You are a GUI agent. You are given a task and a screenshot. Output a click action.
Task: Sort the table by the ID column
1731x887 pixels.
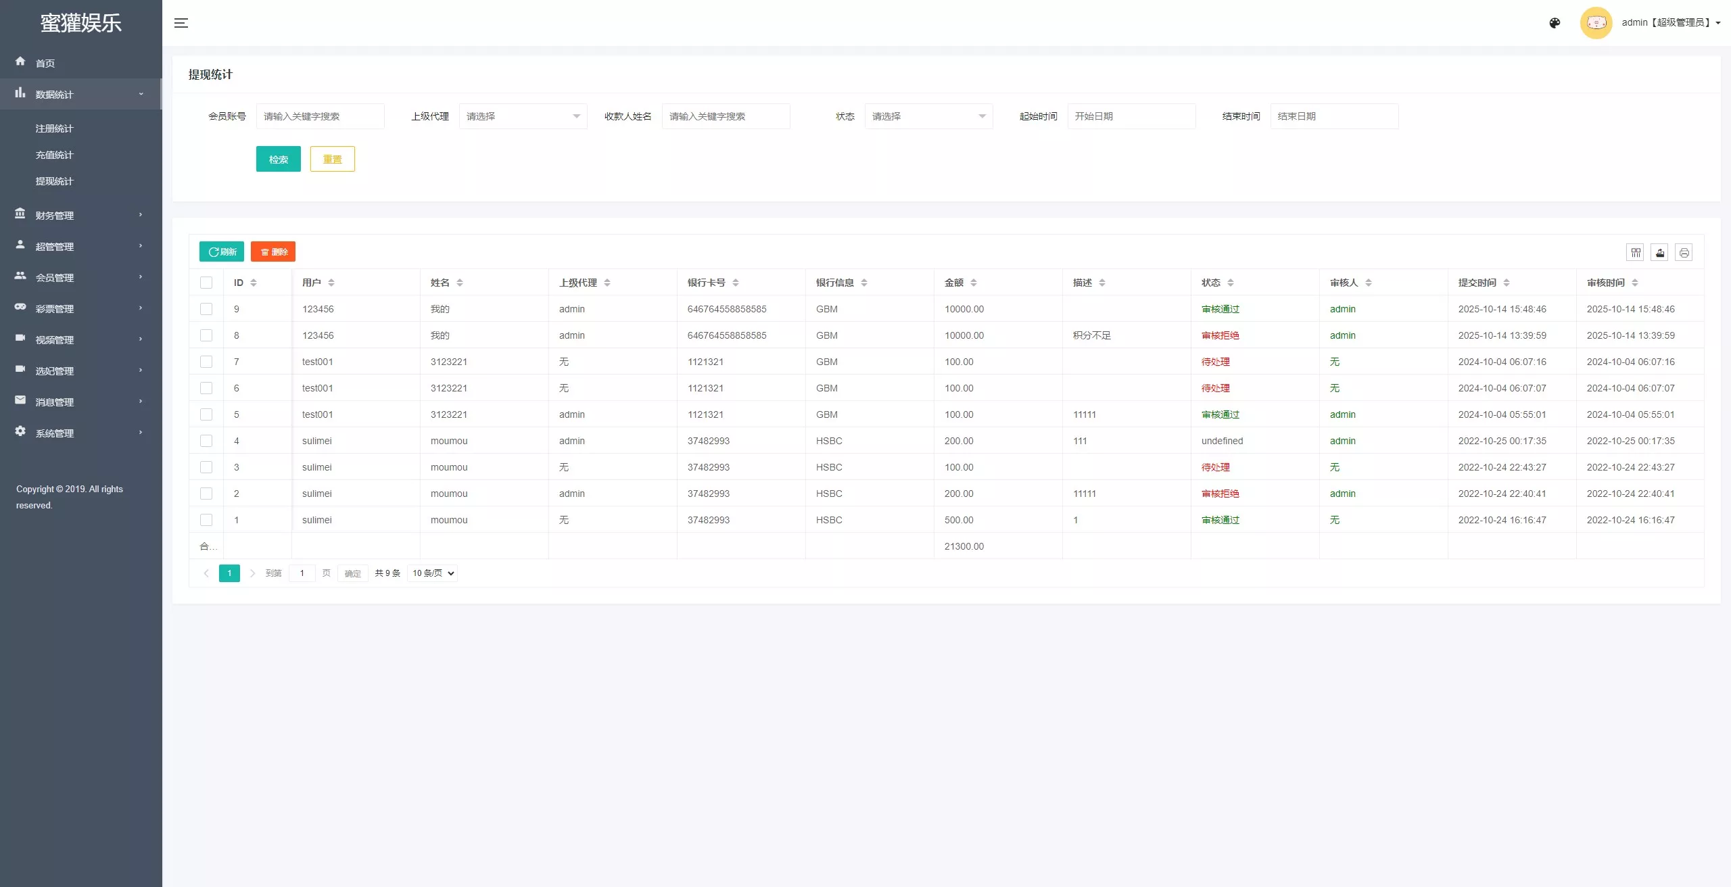(254, 283)
